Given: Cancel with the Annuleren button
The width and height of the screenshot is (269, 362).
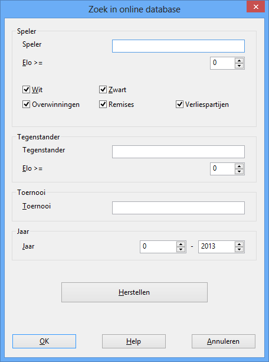Looking at the screenshot, I should coord(224,341).
